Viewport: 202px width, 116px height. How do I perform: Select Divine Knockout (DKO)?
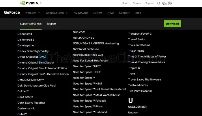32,57
